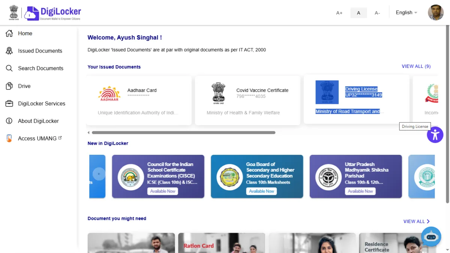Click the emblem on Covid Vaccine Certificate card
The width and height of the screenshot is (450, 253).
pyautogui.click(x=218, y=94)
